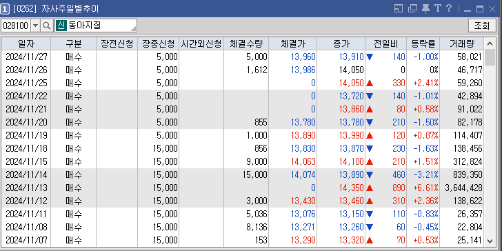This screenshot has height=251, width=502.
Task: Click the T font settings icon
Action: pos(438,8)
